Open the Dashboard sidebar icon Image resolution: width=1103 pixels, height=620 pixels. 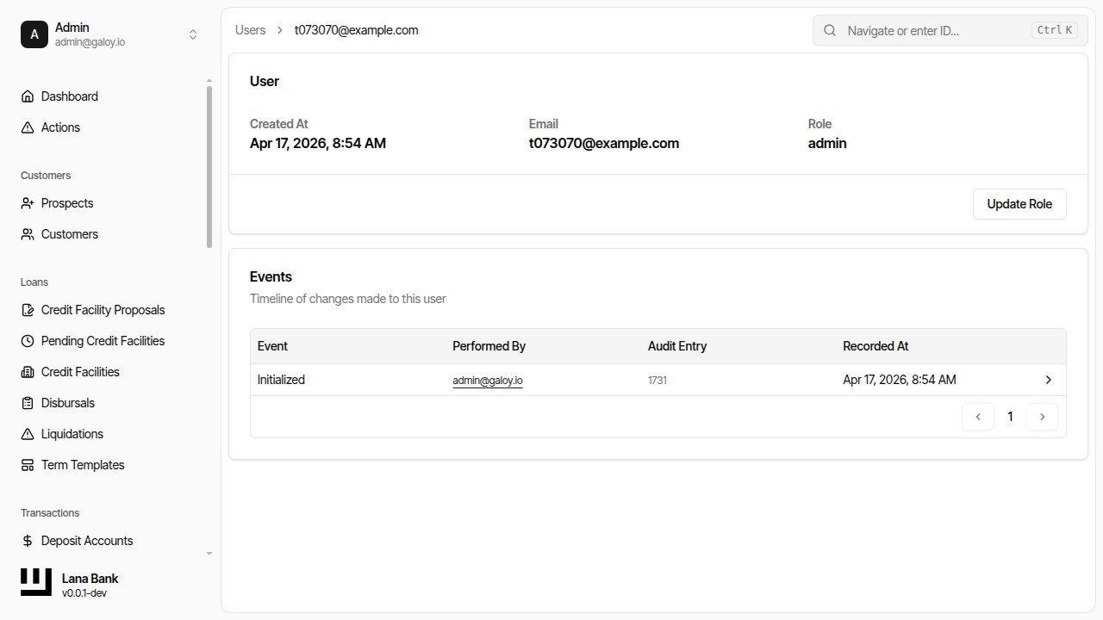[27, 96]
